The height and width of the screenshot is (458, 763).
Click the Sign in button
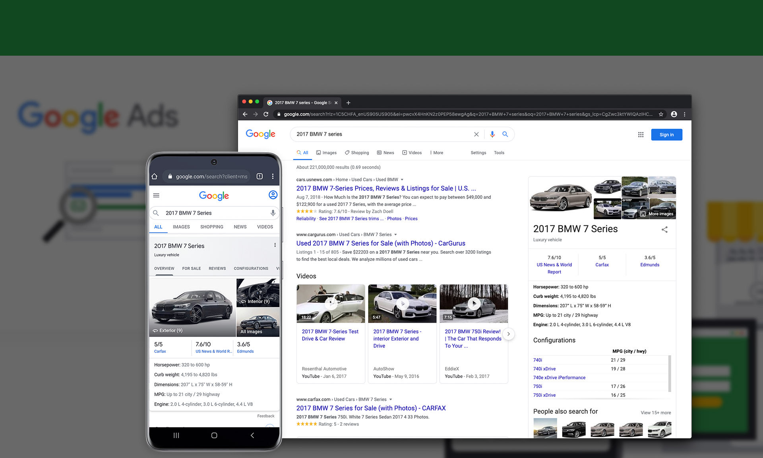[x=666, y=135]
